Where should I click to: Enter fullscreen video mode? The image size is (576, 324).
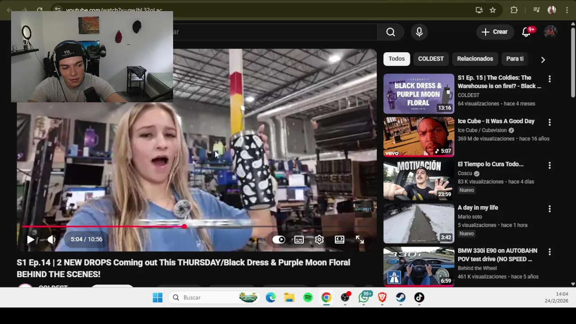pyautogui.click(x=360, y=240)
